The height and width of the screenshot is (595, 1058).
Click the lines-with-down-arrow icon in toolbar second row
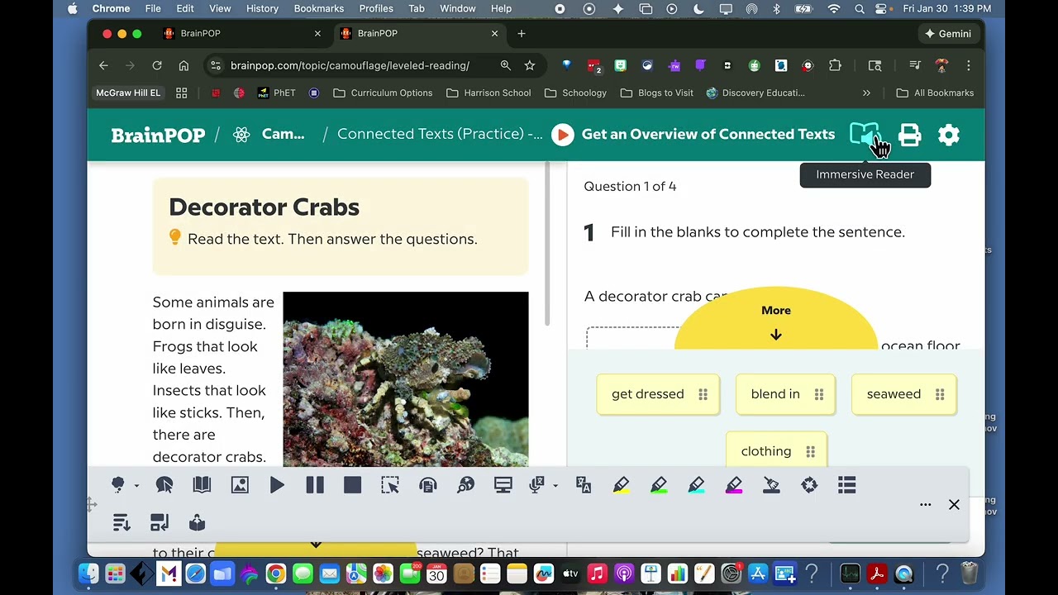122,522
